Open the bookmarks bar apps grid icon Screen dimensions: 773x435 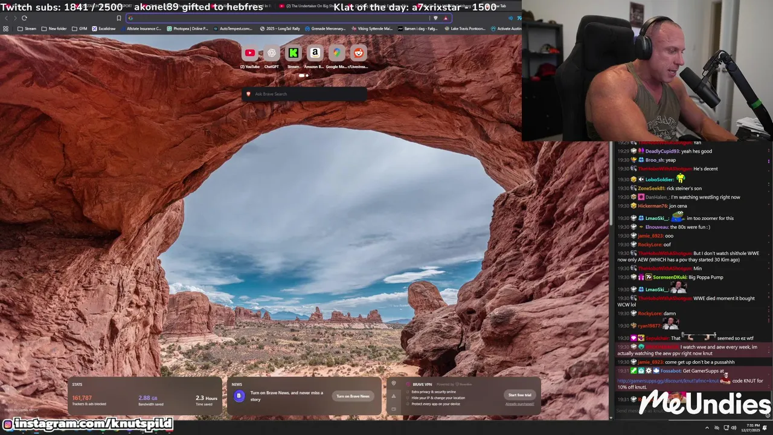[x=6, y=28]
